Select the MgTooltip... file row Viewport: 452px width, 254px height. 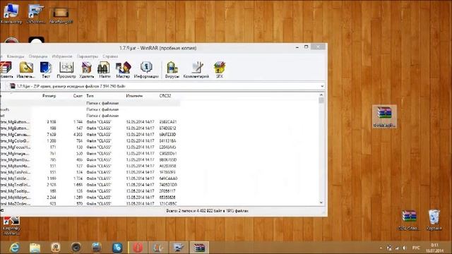click(x=90, y=191)
